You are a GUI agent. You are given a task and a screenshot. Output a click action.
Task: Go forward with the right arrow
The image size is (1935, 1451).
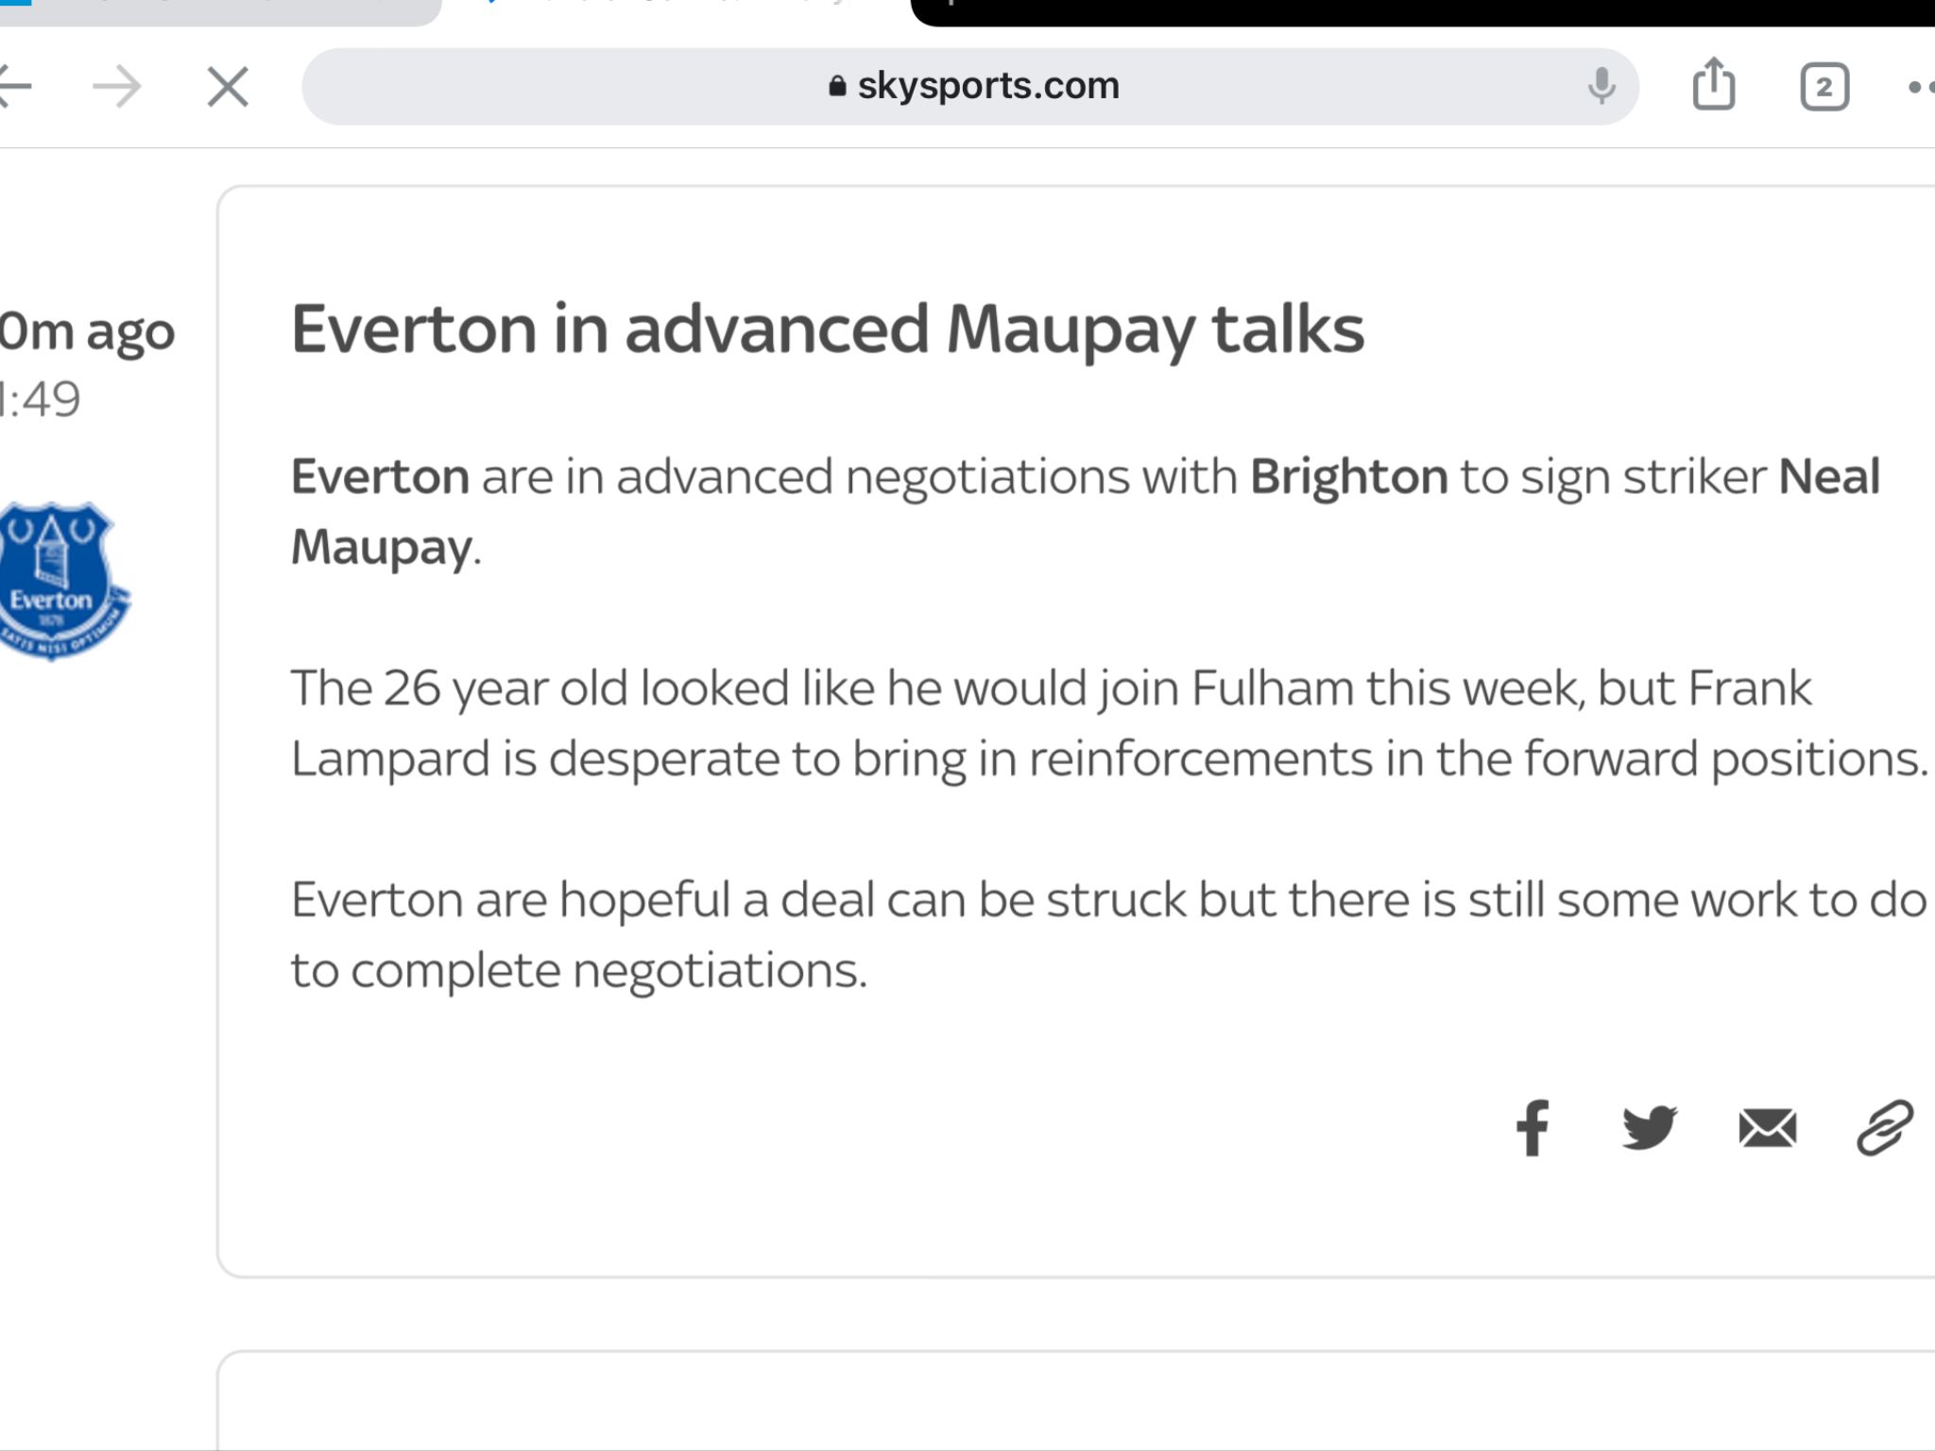[x=117, y=88]
